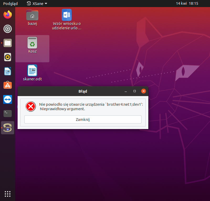Click the 'Nieprawidłowy argument.' text
The width and height of the screenshot is (210, 201).
coord(62,109)
